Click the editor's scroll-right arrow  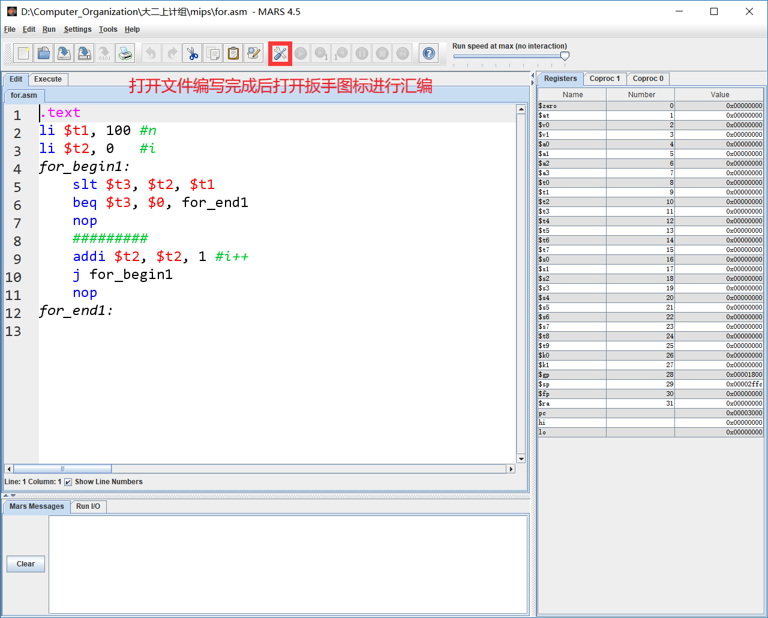point(511,469)
